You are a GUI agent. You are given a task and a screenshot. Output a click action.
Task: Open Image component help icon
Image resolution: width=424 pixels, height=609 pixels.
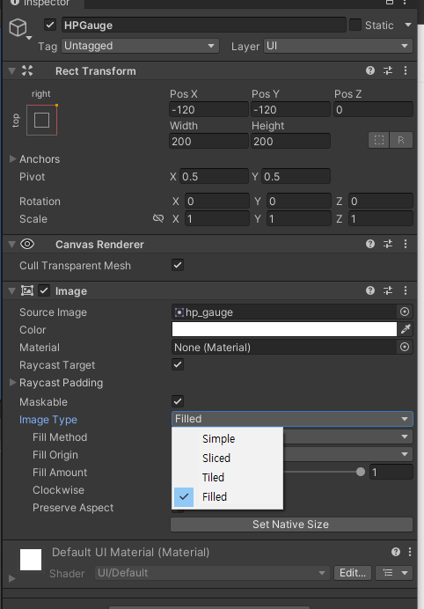pos(370,290)
